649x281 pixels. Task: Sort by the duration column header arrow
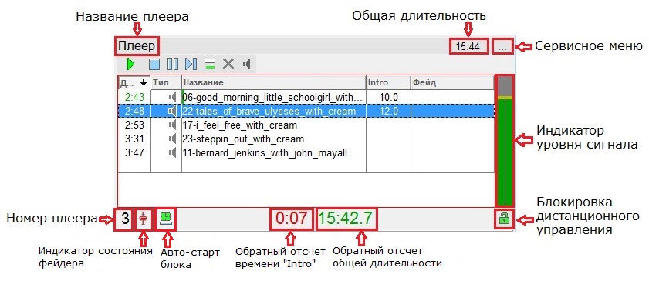tap(144, 82)
